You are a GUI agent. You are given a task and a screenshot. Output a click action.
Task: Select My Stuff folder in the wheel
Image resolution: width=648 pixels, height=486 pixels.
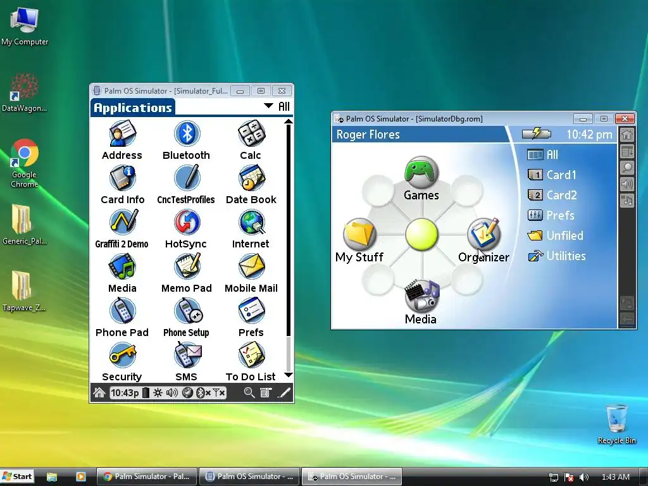[359, 240]
